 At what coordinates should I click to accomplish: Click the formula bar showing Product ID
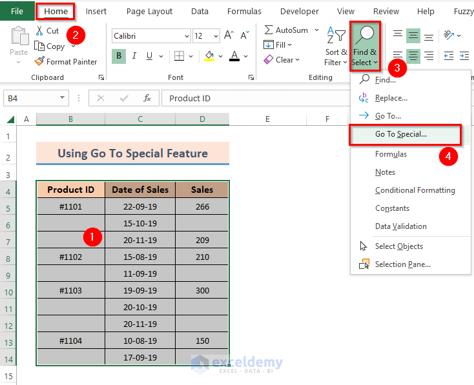pos(256,98)
